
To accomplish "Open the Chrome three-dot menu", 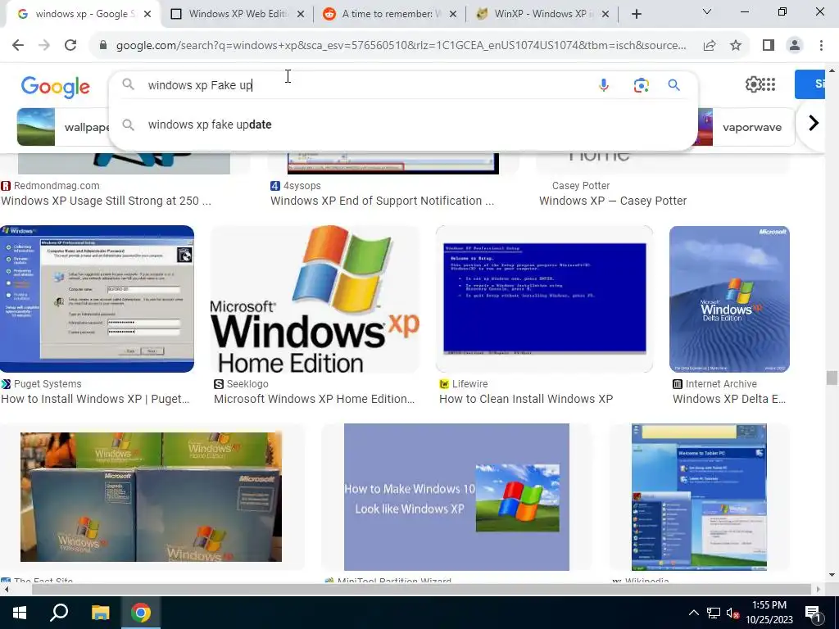I will tap(821, 46).
